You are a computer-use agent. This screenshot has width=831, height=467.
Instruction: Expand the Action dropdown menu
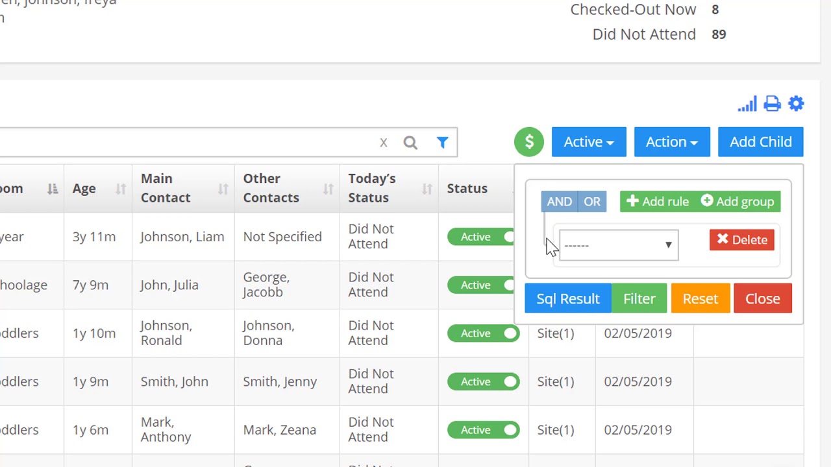click(672, 142)
